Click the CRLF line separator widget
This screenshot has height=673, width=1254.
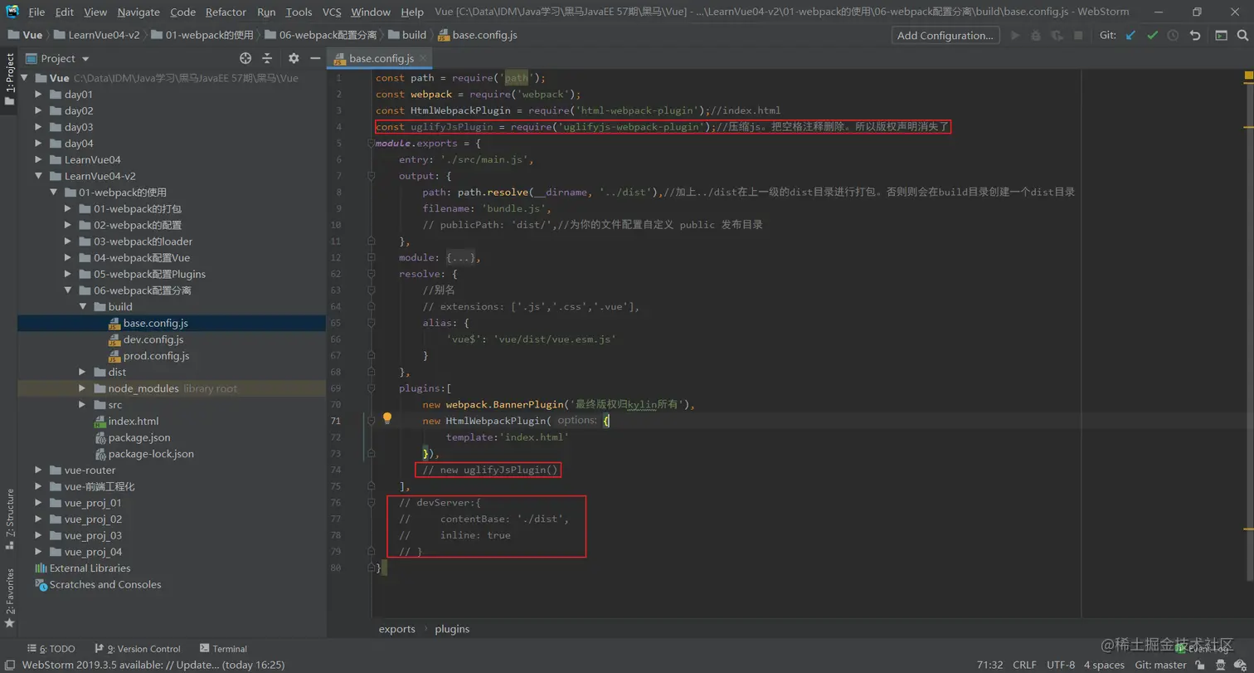click(x=1024, y=665)
